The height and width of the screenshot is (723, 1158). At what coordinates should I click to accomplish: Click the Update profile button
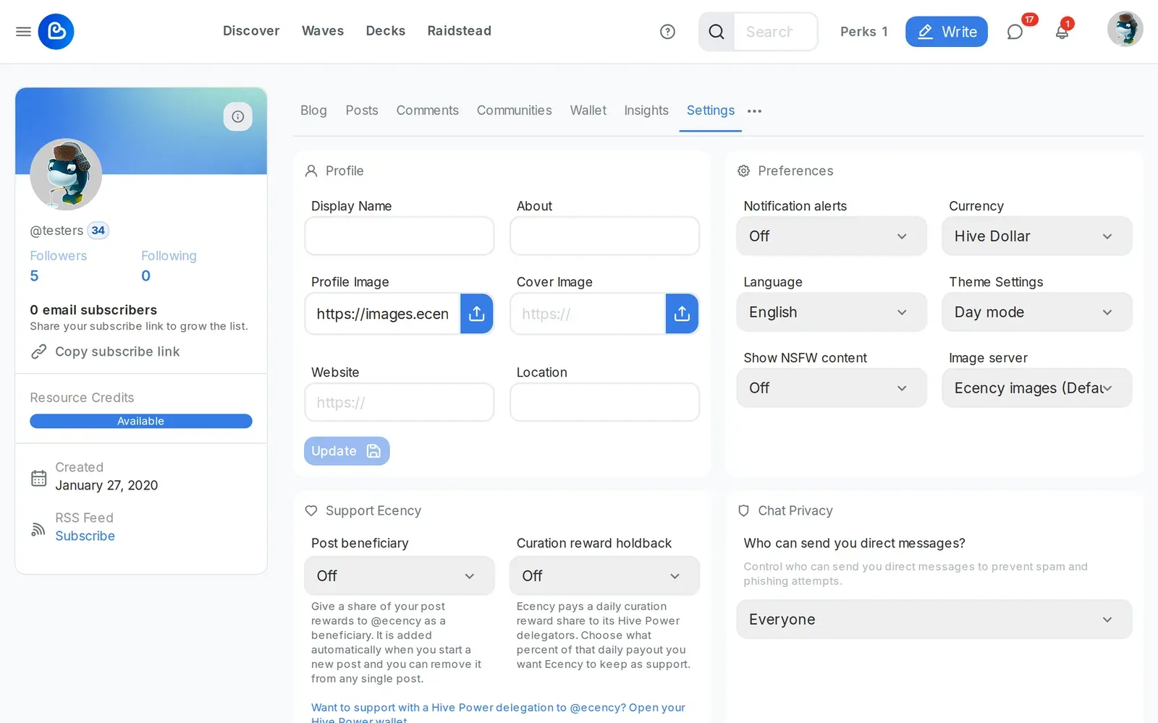pos(347,451)
